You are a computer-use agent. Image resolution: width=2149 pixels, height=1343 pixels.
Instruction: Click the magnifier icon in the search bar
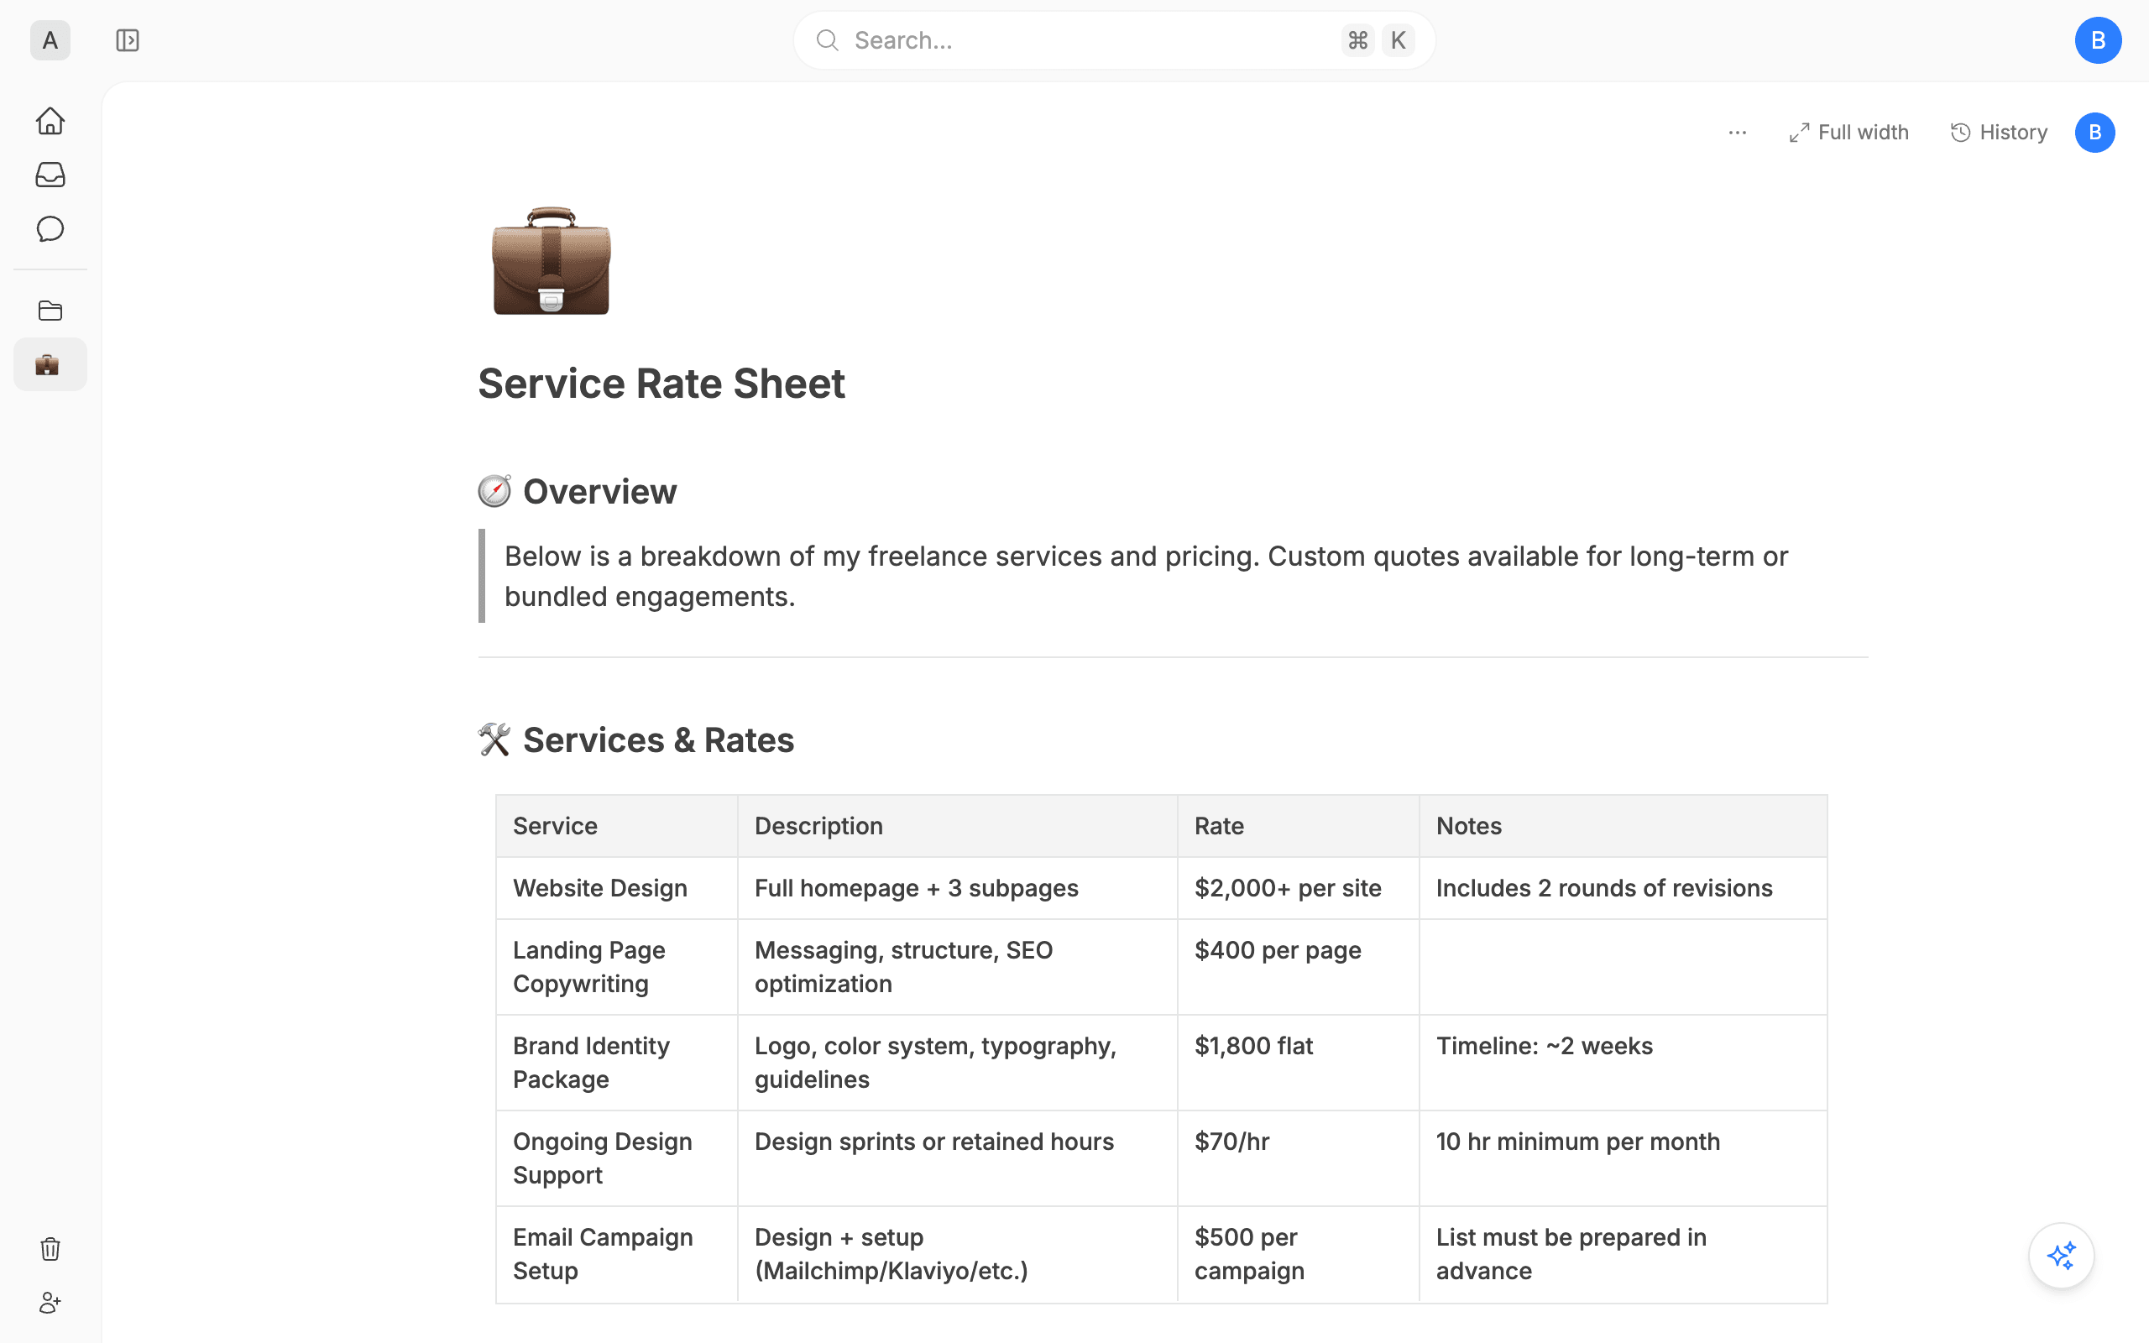827,40
